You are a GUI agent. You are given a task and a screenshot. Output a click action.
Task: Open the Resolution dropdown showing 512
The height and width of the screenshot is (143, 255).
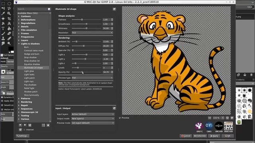click(x=92, y=33)
